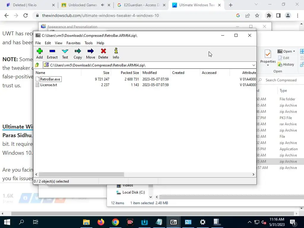Switch to the Deleted file.io tab

[x=31, y=5]
